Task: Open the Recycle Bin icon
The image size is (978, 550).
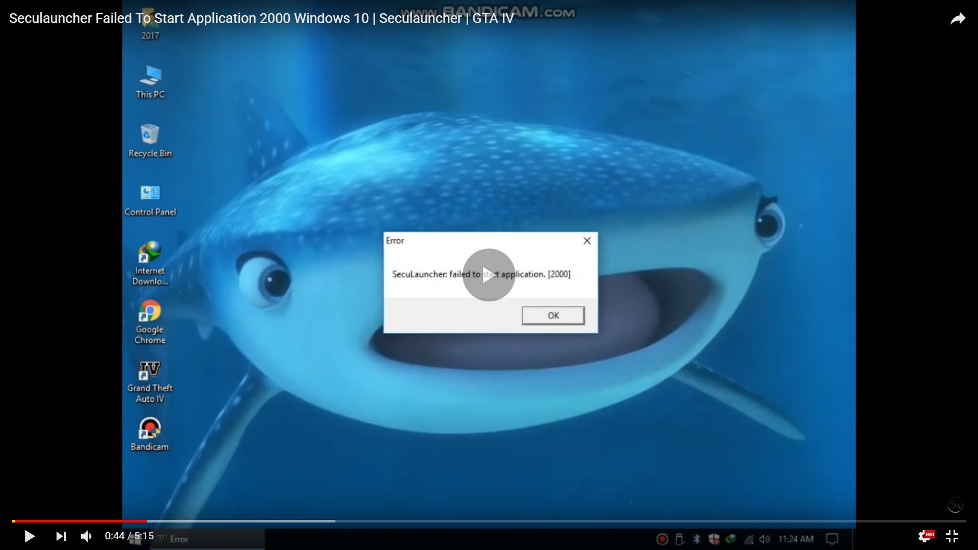Action: (x=150, y=141)
